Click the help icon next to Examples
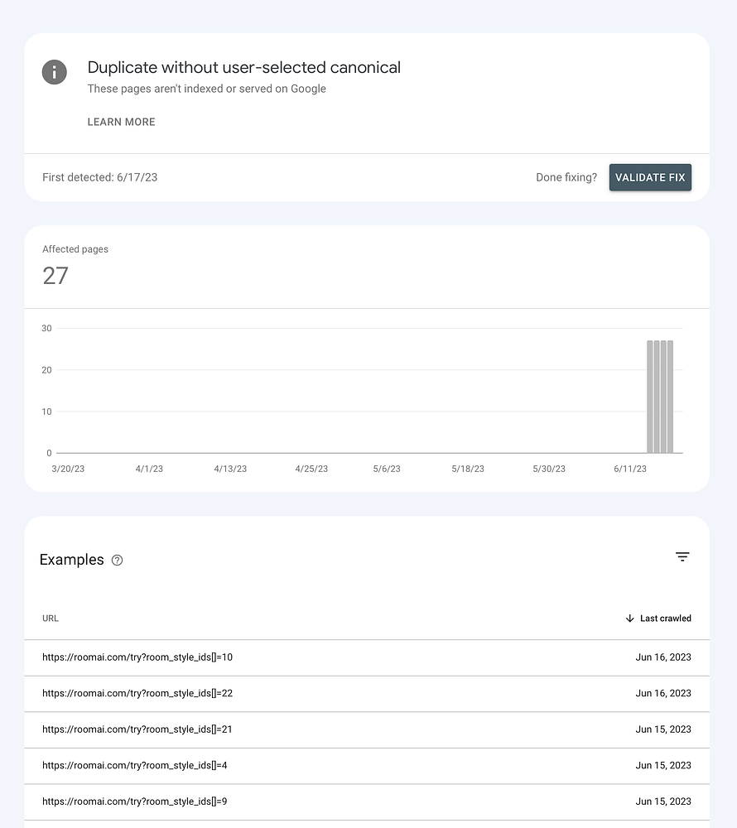Viewport: 737px width, 828px height. point(117,561)
